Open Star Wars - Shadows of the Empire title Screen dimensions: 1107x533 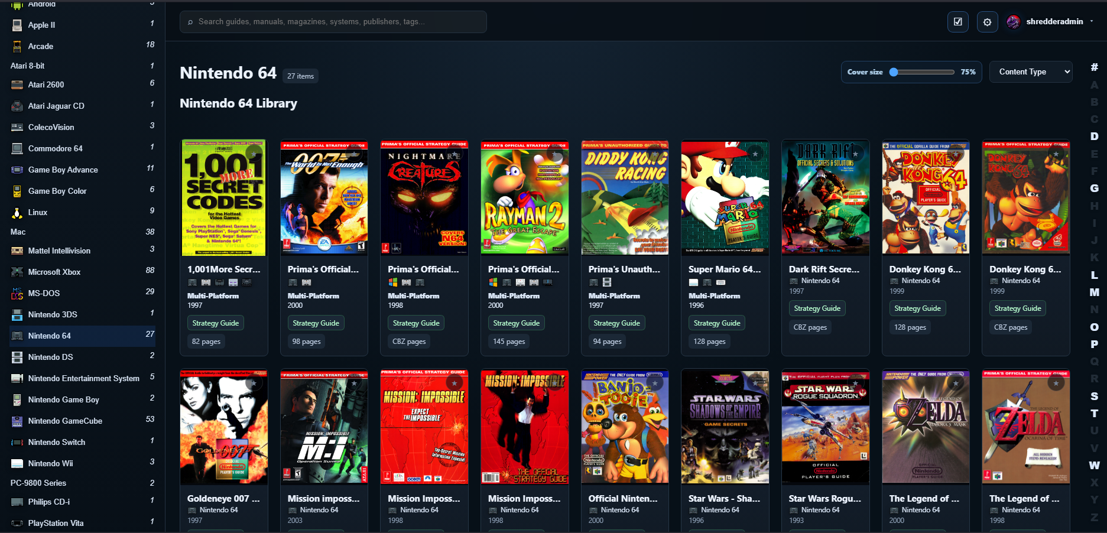coord(725,499)
